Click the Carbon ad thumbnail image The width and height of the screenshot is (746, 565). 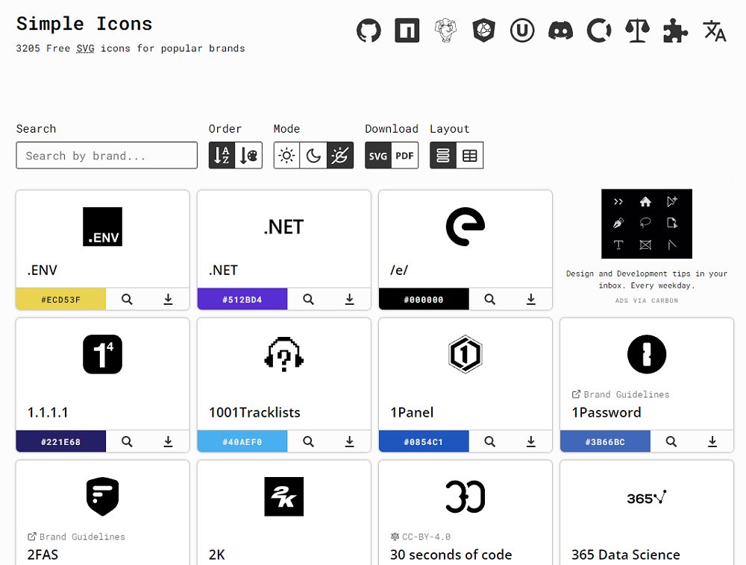click(x=647, y=224)
